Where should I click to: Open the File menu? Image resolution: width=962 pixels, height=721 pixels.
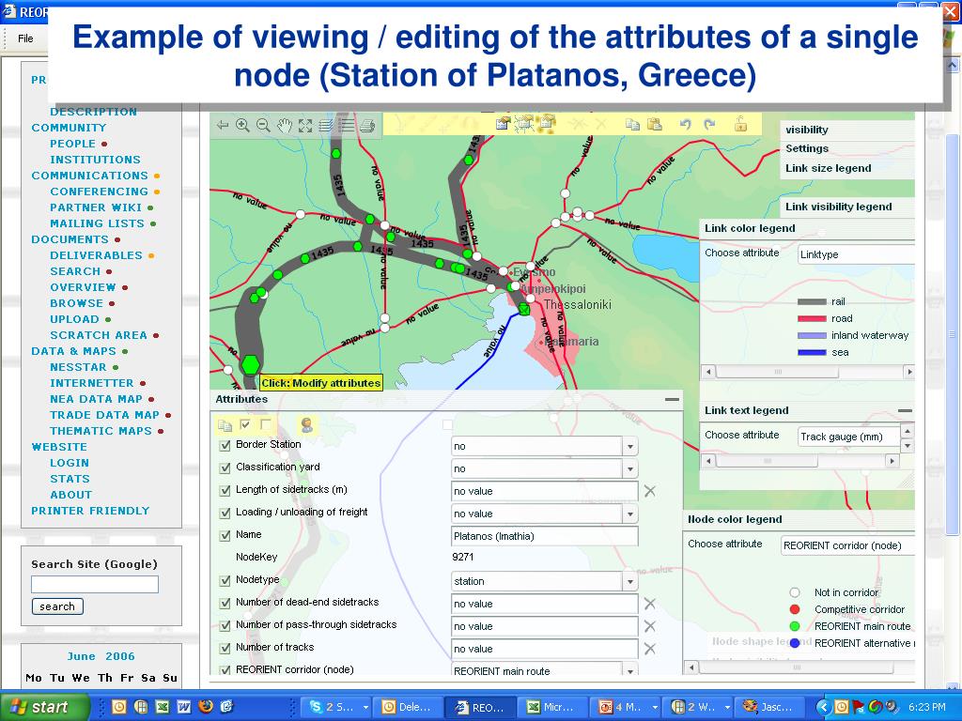25,38
